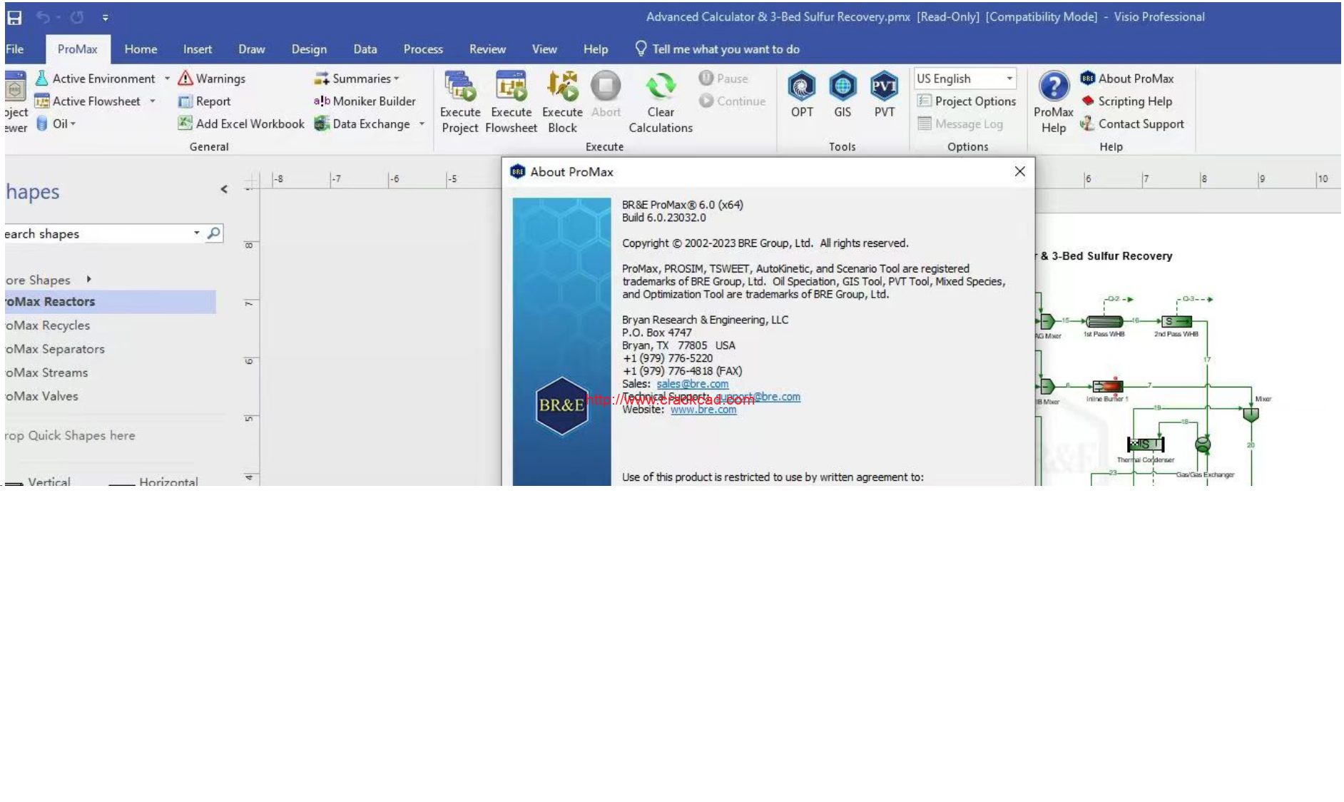The width and height of the screenshot is (1344, 802).
Task: Click About ProMax in the Help group
Action: pyautogui.click(x=1127, y=78)
